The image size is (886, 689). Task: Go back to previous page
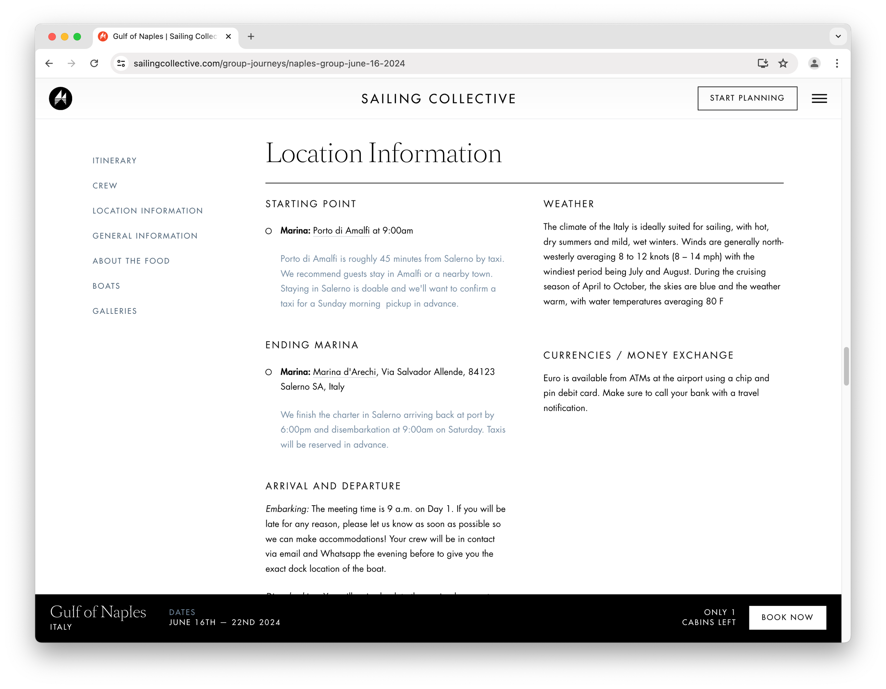49,63
